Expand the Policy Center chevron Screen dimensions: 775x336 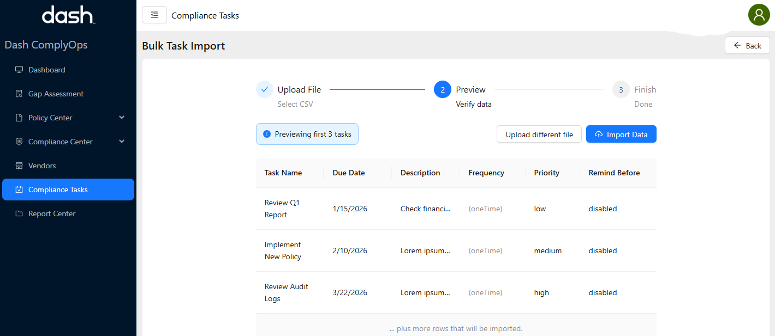pyautogui.click(x=122, y=118)
